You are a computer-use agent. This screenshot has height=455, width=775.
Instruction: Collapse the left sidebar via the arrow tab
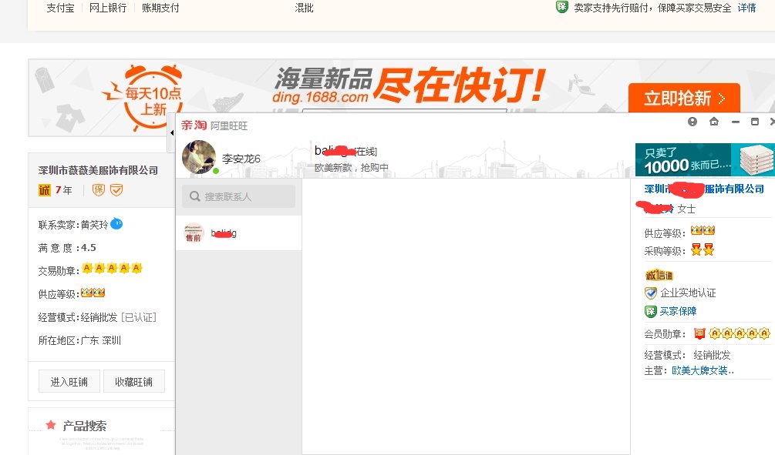pyautogui.click(x=172, y=132)
